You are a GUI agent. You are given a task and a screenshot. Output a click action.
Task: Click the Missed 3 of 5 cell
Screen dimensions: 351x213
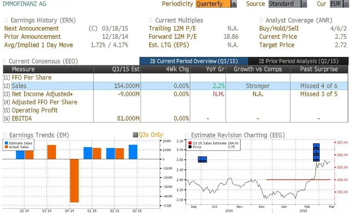319,94
